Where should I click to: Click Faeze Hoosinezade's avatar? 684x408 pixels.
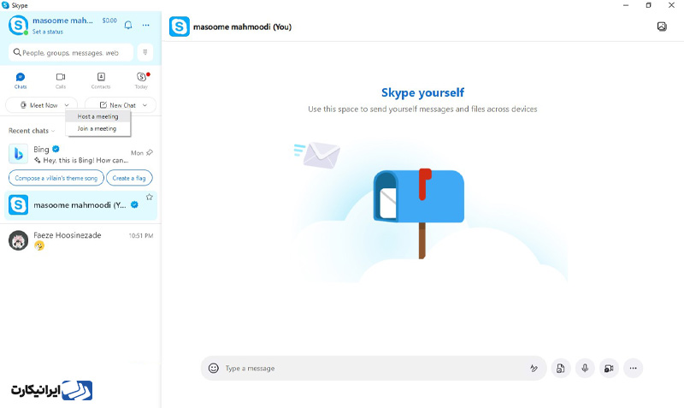click(18, 240)
